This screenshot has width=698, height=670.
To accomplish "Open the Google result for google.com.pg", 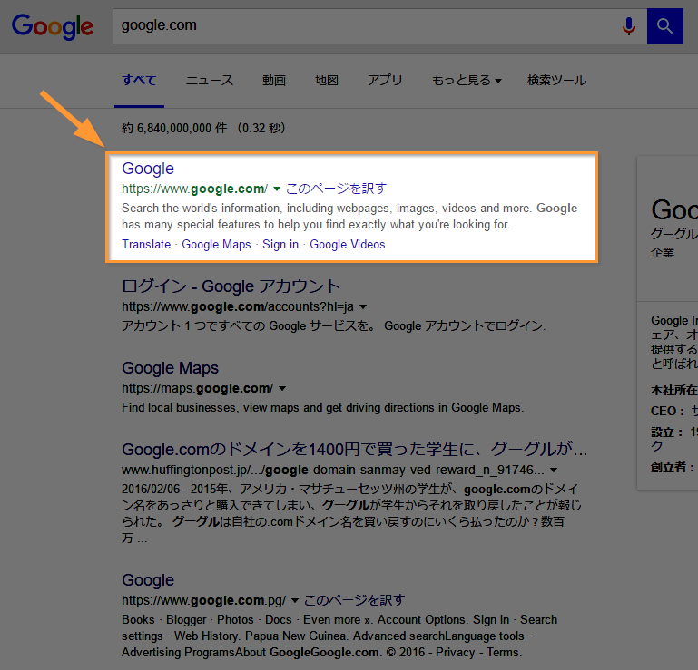I will (x=148, y=580).
